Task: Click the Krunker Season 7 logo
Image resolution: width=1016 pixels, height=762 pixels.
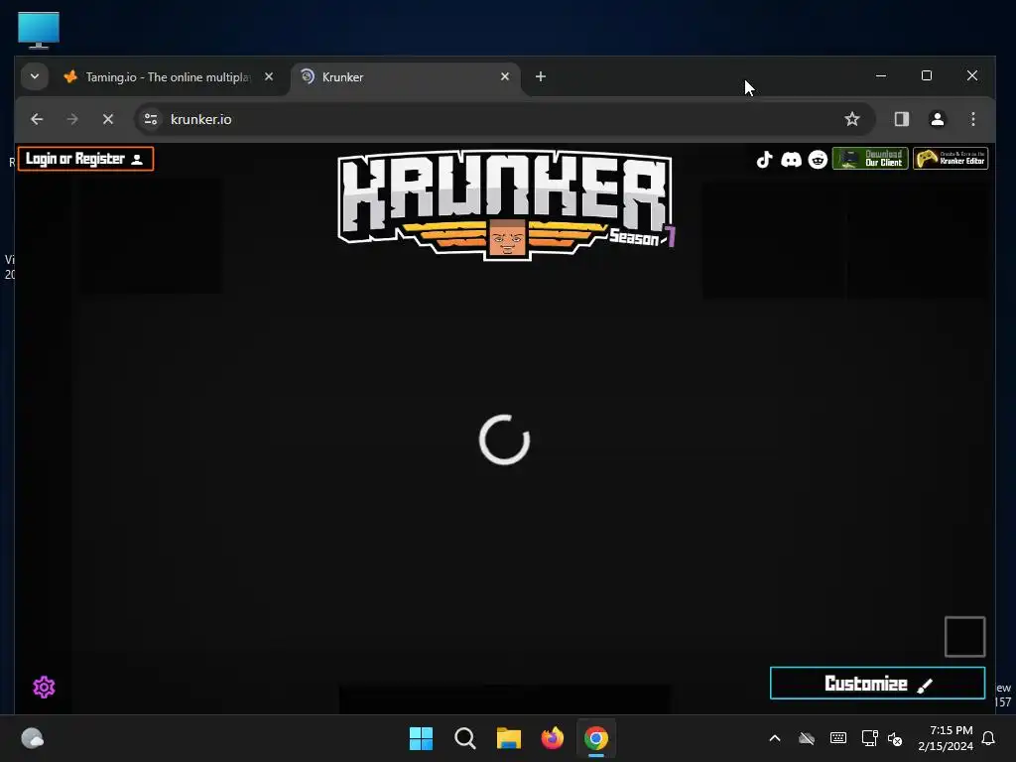Action: [x=506, y=204]
